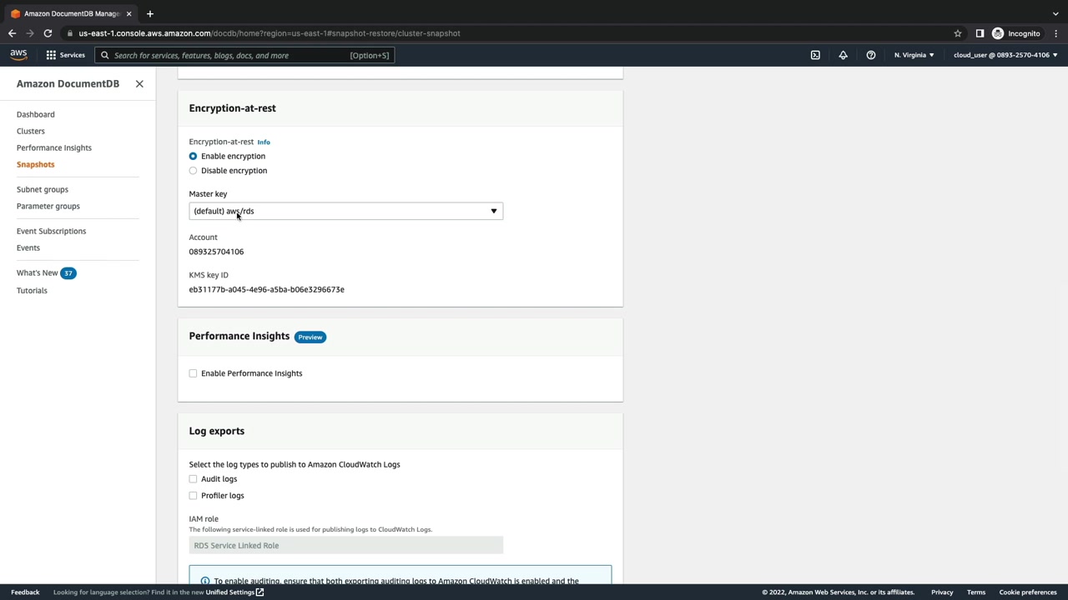Click the browser forward arrow
The height and width of the screenshot is (600, 1068).
[x=30, y=33]
